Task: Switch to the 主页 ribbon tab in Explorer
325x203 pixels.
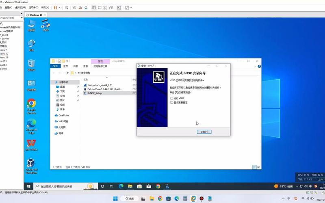Action: click(65, 66)
